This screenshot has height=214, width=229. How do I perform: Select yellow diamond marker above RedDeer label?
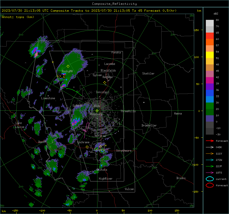click(105, 83)
